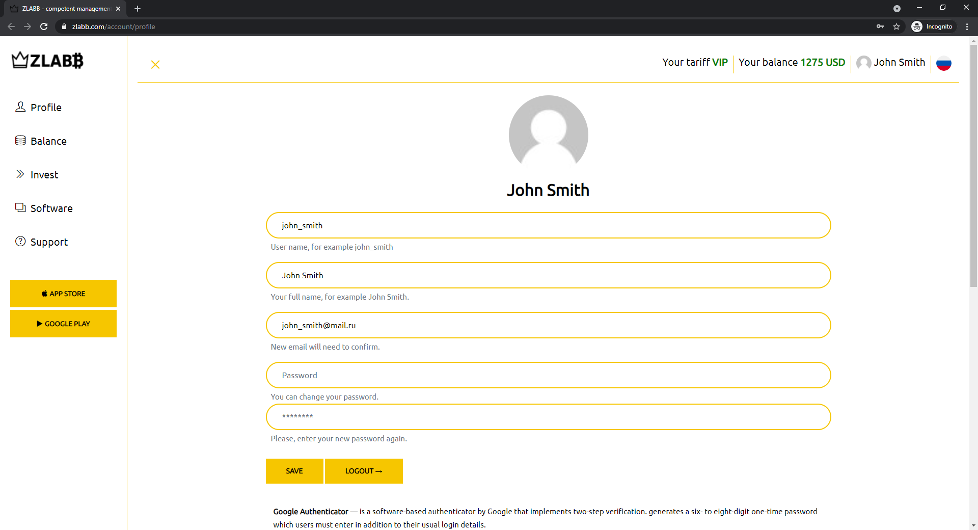The width and height of the screenshot is (978, 530).
Task: Open a new browser tab
Action: click(138, 9)
